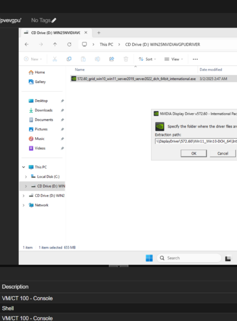Expand the Network tree node
The width and height of the screenshot is (237, 321).
(24, 205)
